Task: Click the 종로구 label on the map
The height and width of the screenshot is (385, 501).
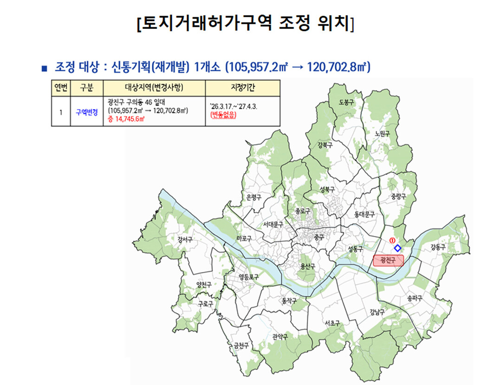Action: click(303, 211)
